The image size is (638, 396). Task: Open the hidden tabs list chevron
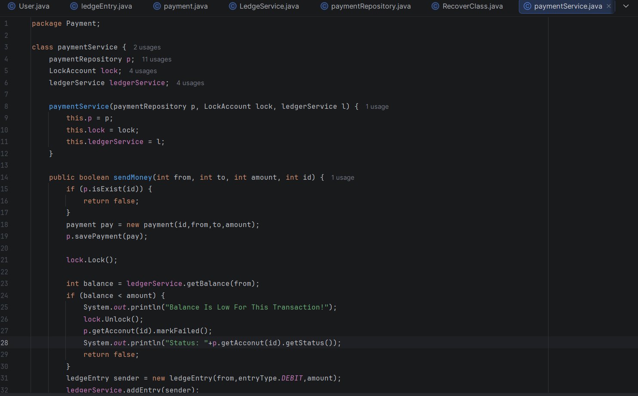626,6
